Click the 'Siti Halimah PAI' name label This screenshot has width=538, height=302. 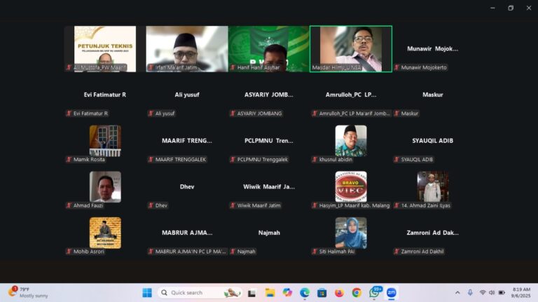(337, 252)
